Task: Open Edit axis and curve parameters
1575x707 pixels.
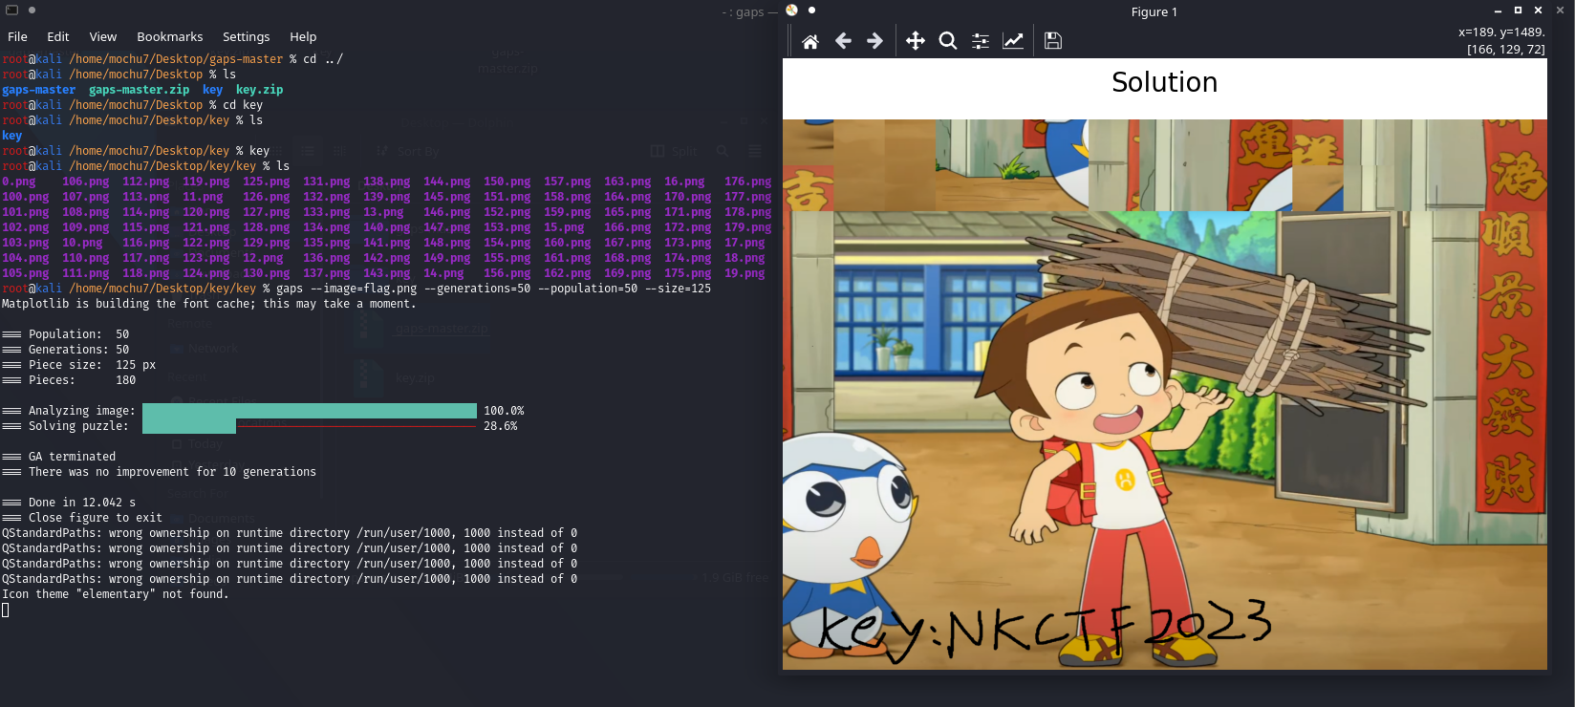Action: (1013, 41)
